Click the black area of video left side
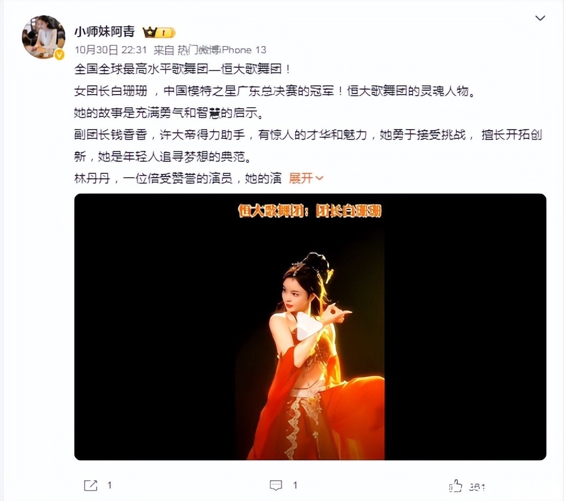This screenshot has height=501, width=564. coord(155,327)
